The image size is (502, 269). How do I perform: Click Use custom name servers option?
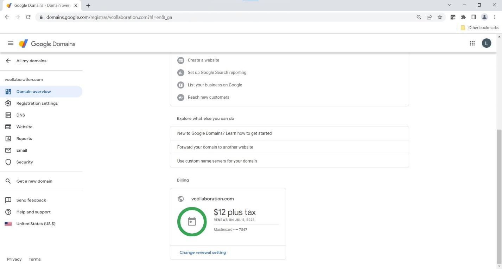(x=217, y=161)
